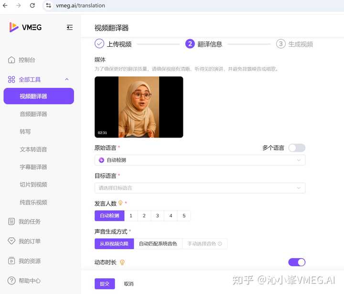Click the 我的订单 diamond icon
The width and height of the screenshot is (344, 294).
coord(11,241)
